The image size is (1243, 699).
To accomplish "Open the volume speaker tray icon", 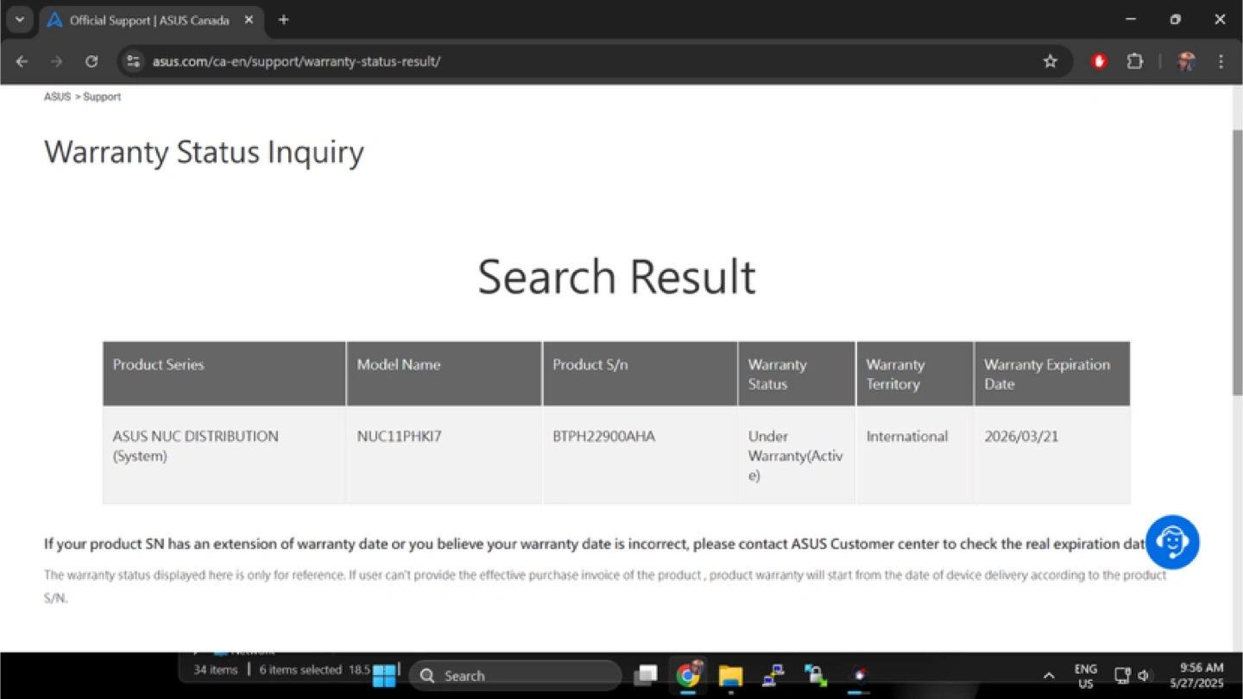I will [x=1145, y=676].
